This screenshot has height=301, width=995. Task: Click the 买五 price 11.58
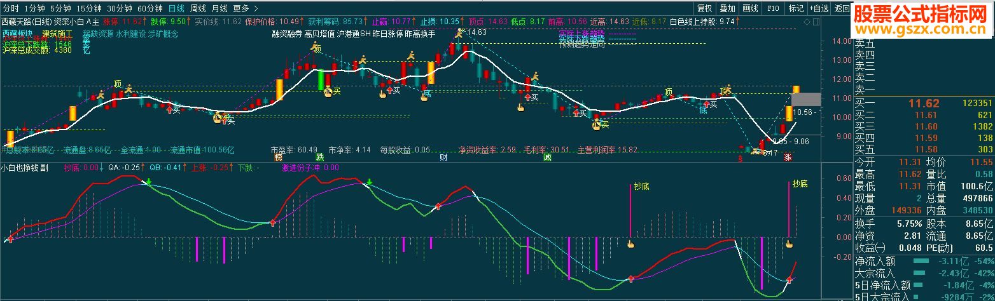coord(926,149)
